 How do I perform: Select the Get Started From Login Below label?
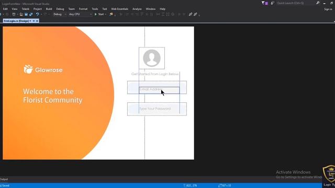pos(155,74)
